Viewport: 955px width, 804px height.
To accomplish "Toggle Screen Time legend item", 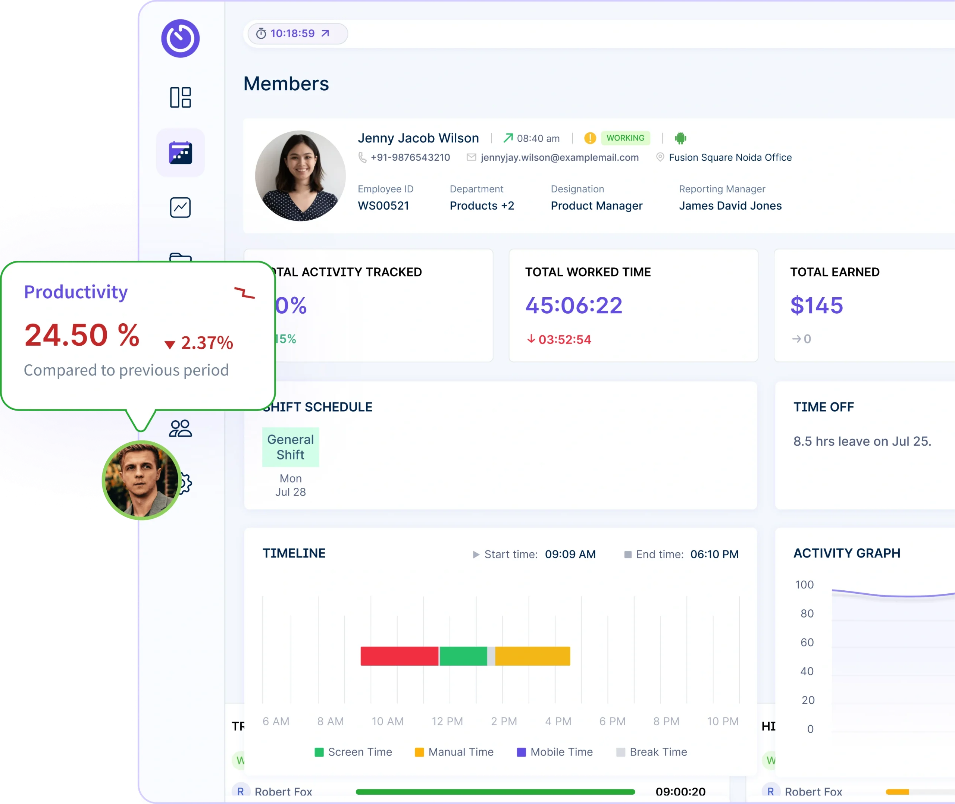I will [353, 752].
